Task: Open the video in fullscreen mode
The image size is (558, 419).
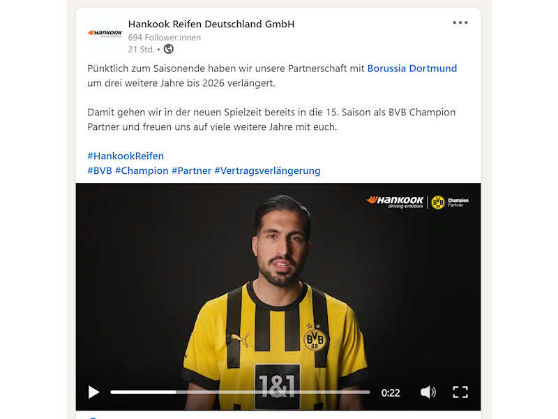Action: pyautogui.click(x=460, y=392)
